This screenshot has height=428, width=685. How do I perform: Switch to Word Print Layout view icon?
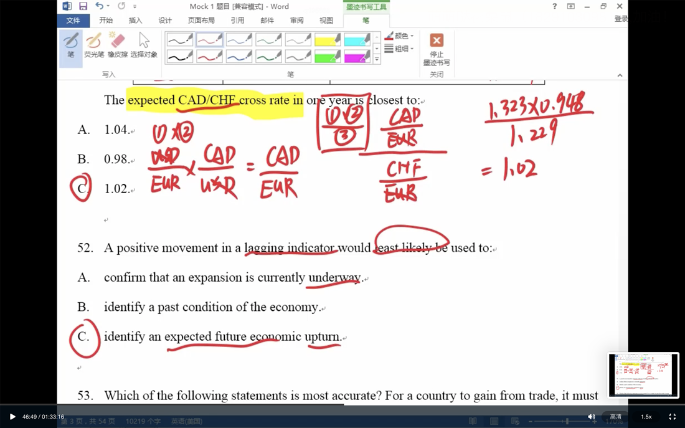point(494,421)
